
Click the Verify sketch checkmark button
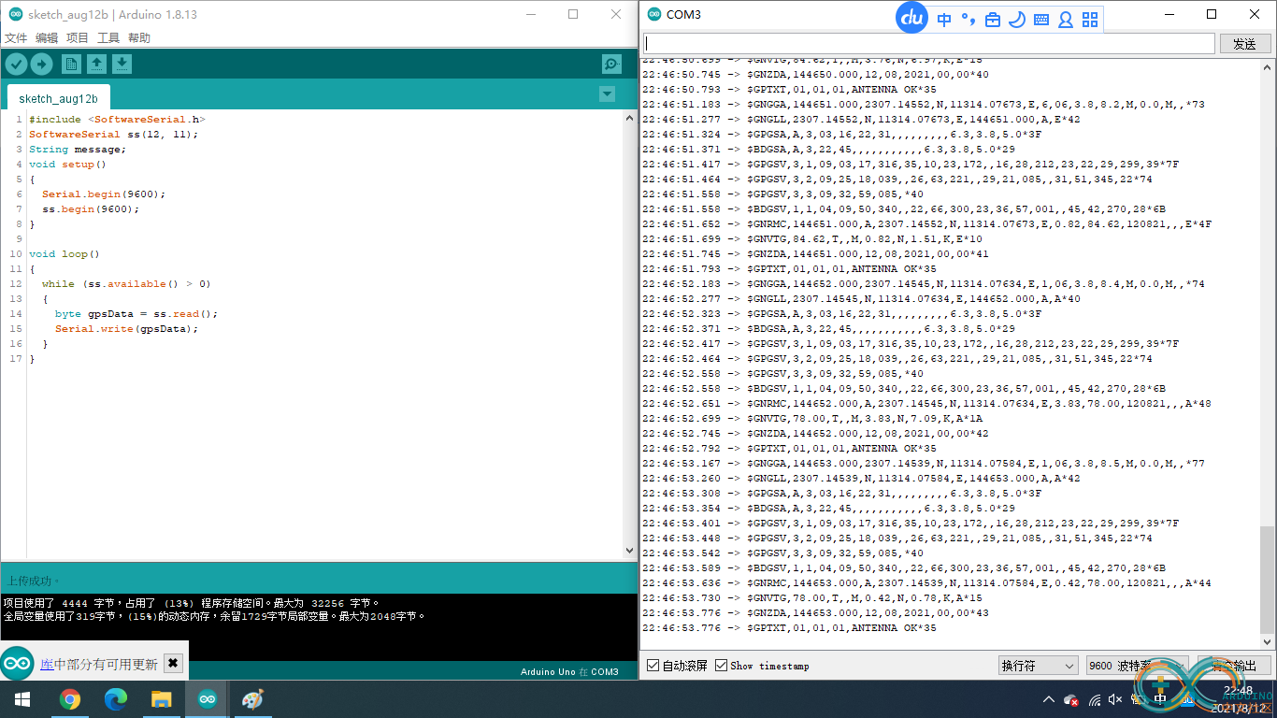pyautogui.click(x=16, y=64)
